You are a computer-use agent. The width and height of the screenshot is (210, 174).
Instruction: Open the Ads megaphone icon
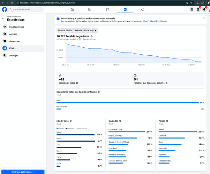(x=143, y=9)
